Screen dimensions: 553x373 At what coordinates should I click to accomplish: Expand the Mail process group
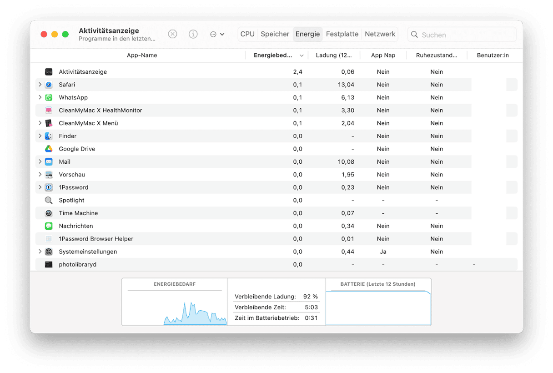point(40,161)
